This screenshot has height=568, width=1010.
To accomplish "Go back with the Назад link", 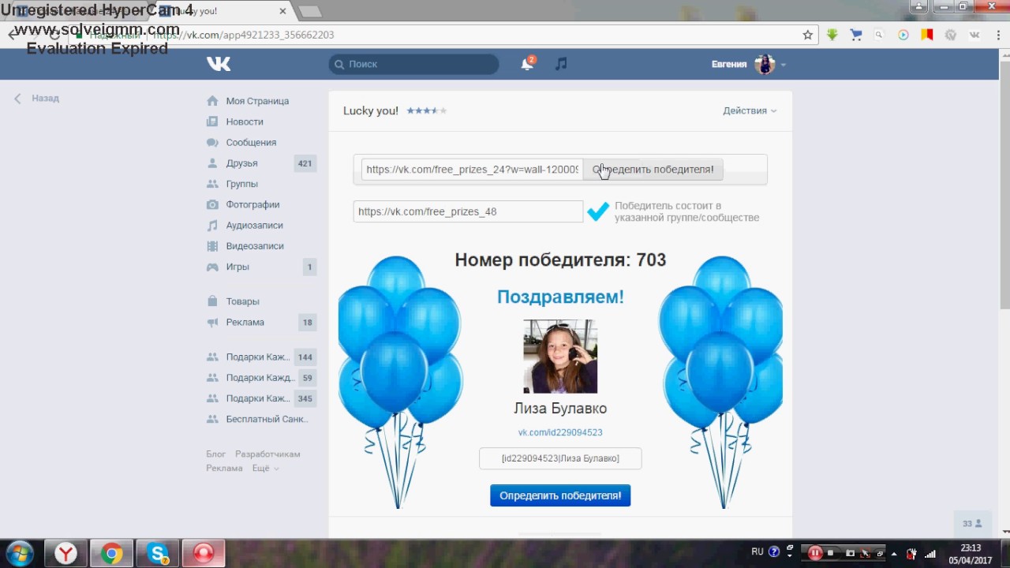I will (x=36, y=98).
